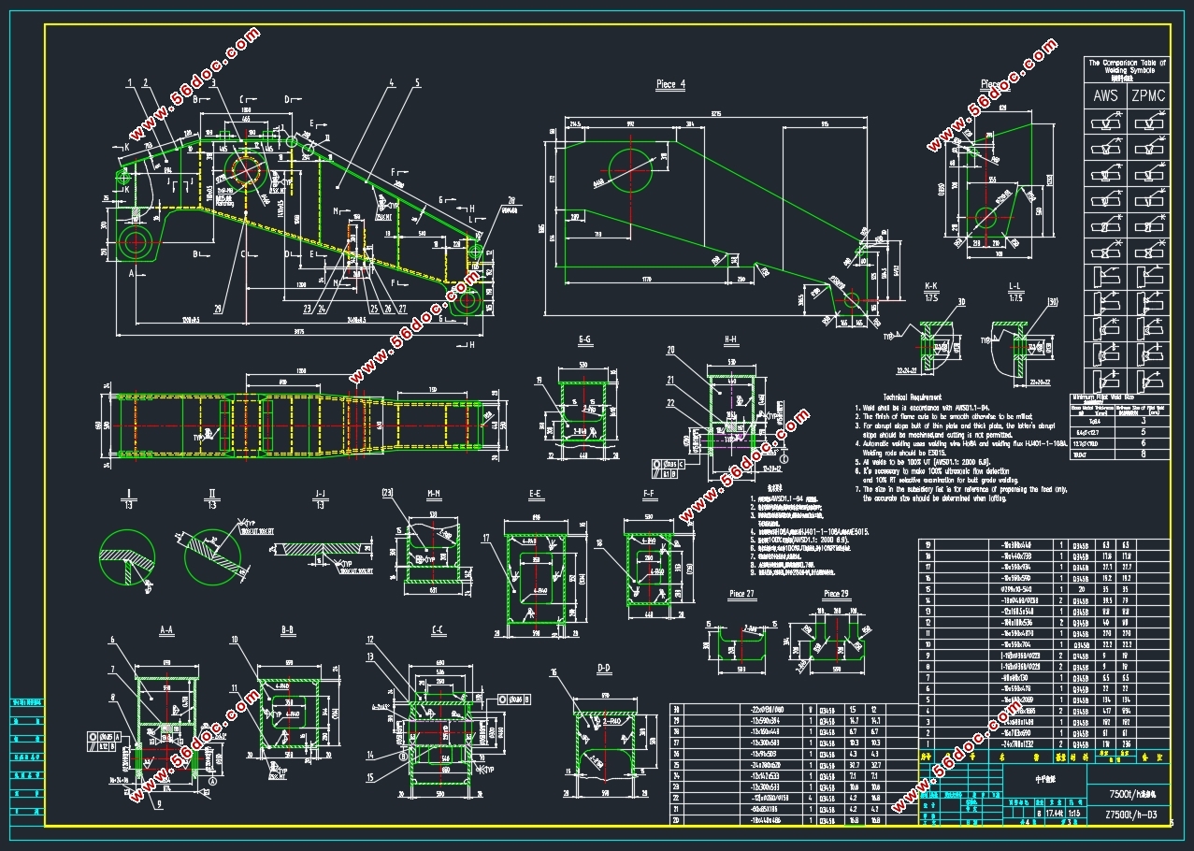Click balloon number '12' beside section C-C
This screenshot has height=851, width=1194.
point(370,641)
